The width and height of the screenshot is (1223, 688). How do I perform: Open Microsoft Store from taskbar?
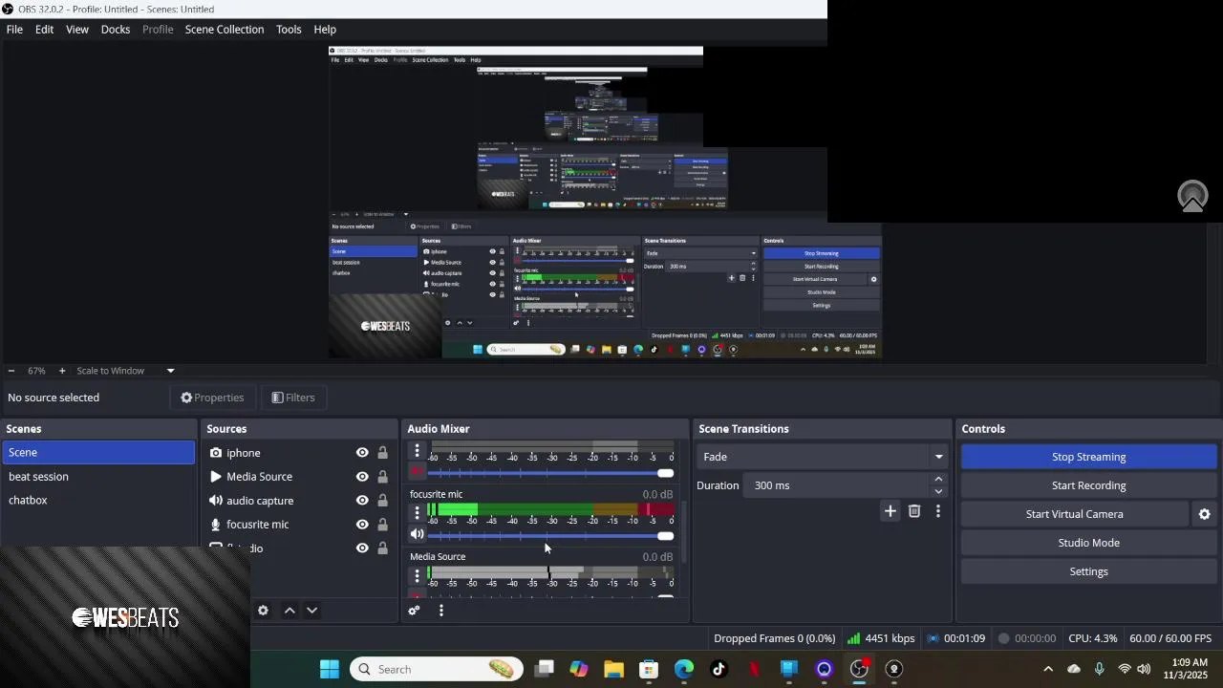coord(649,669)
